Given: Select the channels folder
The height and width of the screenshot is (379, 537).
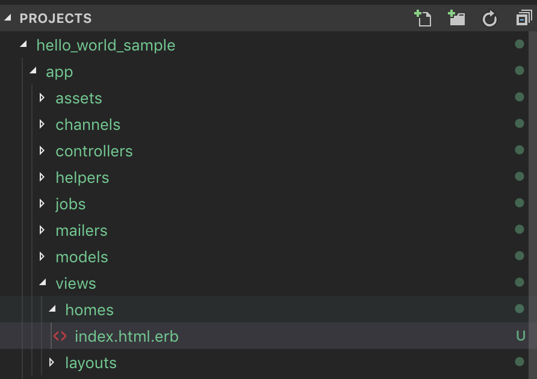Looking at the screenshot, I should (x=88, y=125).
